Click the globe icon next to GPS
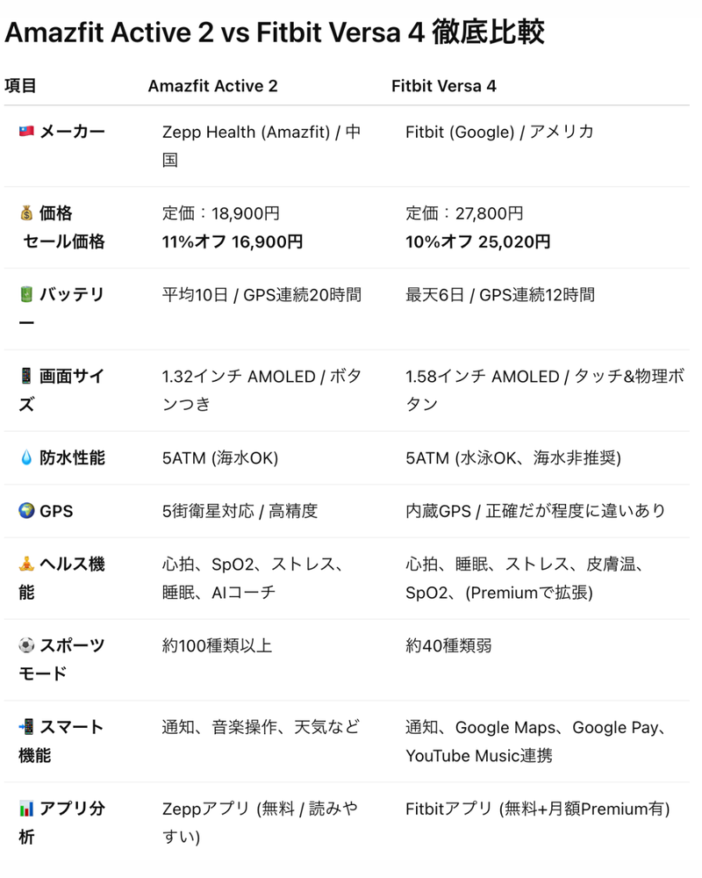The width and height of the screenshot is (702, 878). tap(25, 511)
